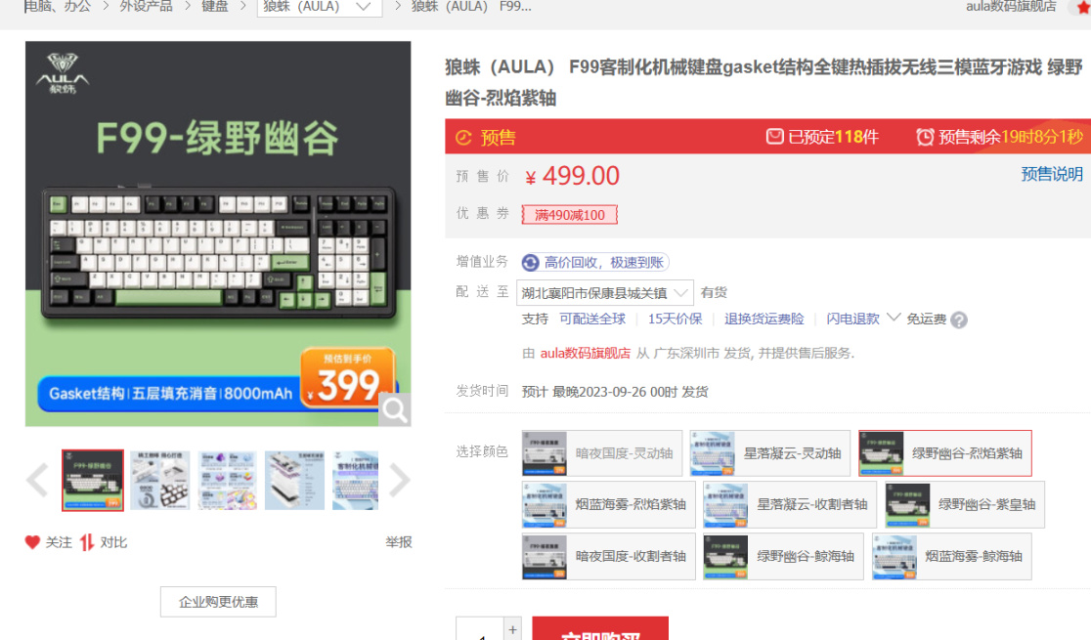Click the high-price recycling service icon

530,262
